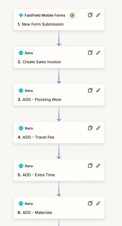The image size is (122, 226).
Task: Edit the ADD - Flocking Wool step
Action: click(98, 90)
